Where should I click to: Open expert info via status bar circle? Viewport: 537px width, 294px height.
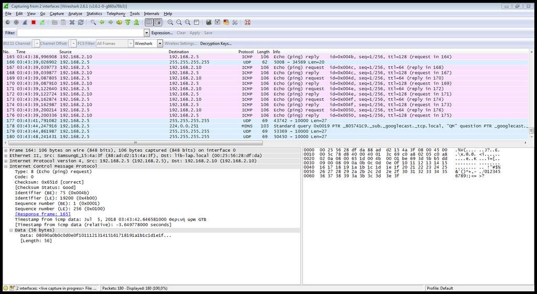click(6, 288)
